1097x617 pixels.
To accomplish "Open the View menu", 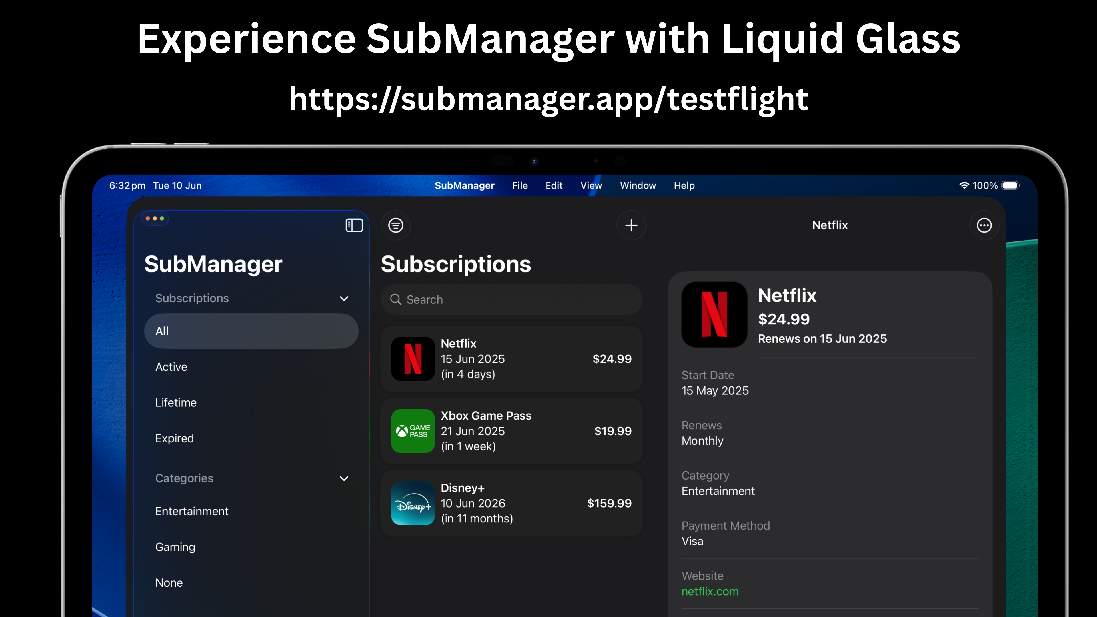I will click(591, 186).
